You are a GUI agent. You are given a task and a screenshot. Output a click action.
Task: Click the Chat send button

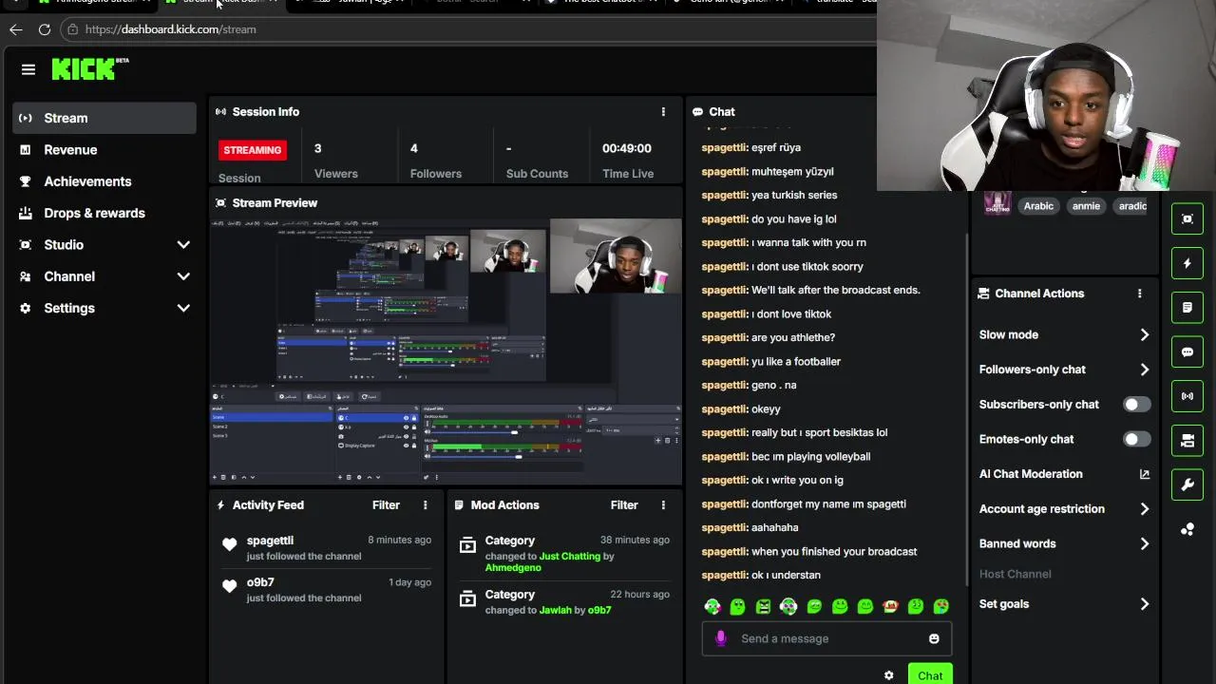930,674
